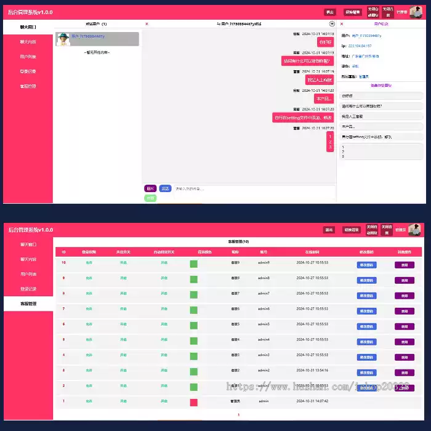Focus the chat message input field
This screenshot has width=431, height=431.
(254, 192)
